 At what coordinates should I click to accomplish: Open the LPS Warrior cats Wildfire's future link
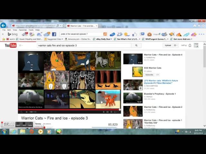(x=161, y=82)
